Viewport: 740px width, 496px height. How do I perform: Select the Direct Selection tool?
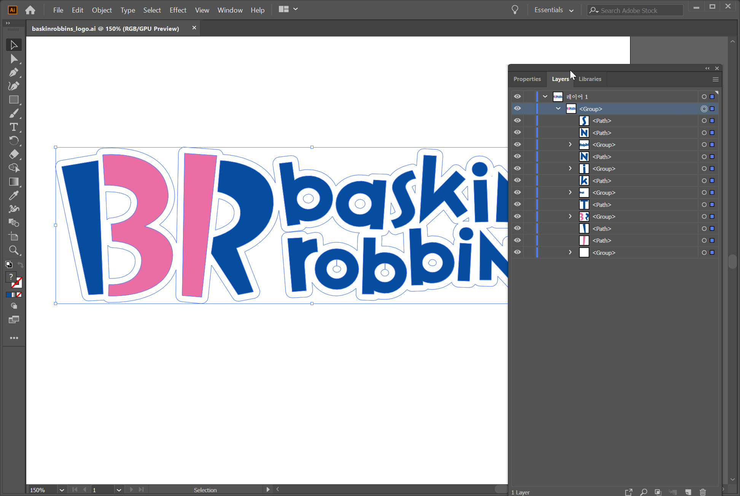(14, 59)
